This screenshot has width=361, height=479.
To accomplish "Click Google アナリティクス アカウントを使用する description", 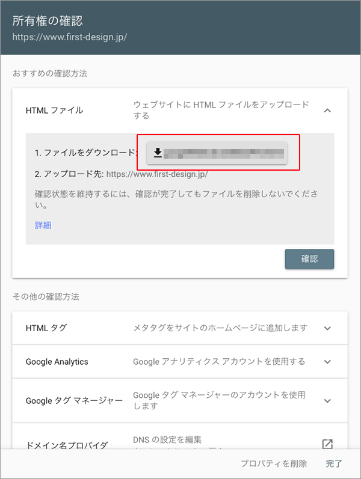I will pyautogui.click(x=219, y=362).
